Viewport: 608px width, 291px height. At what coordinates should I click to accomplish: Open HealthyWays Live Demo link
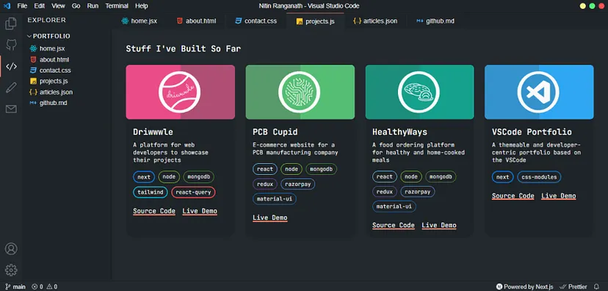click(439, 226)
